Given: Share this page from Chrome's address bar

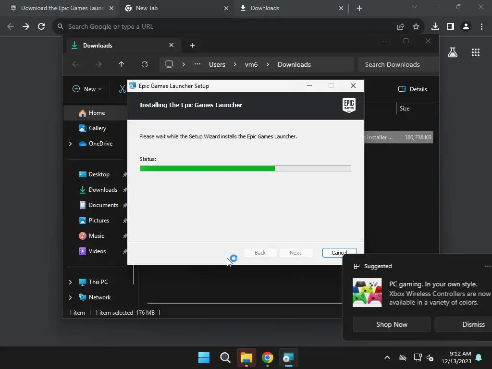Looking at the screenshot, I should click(x=400, y=27).
